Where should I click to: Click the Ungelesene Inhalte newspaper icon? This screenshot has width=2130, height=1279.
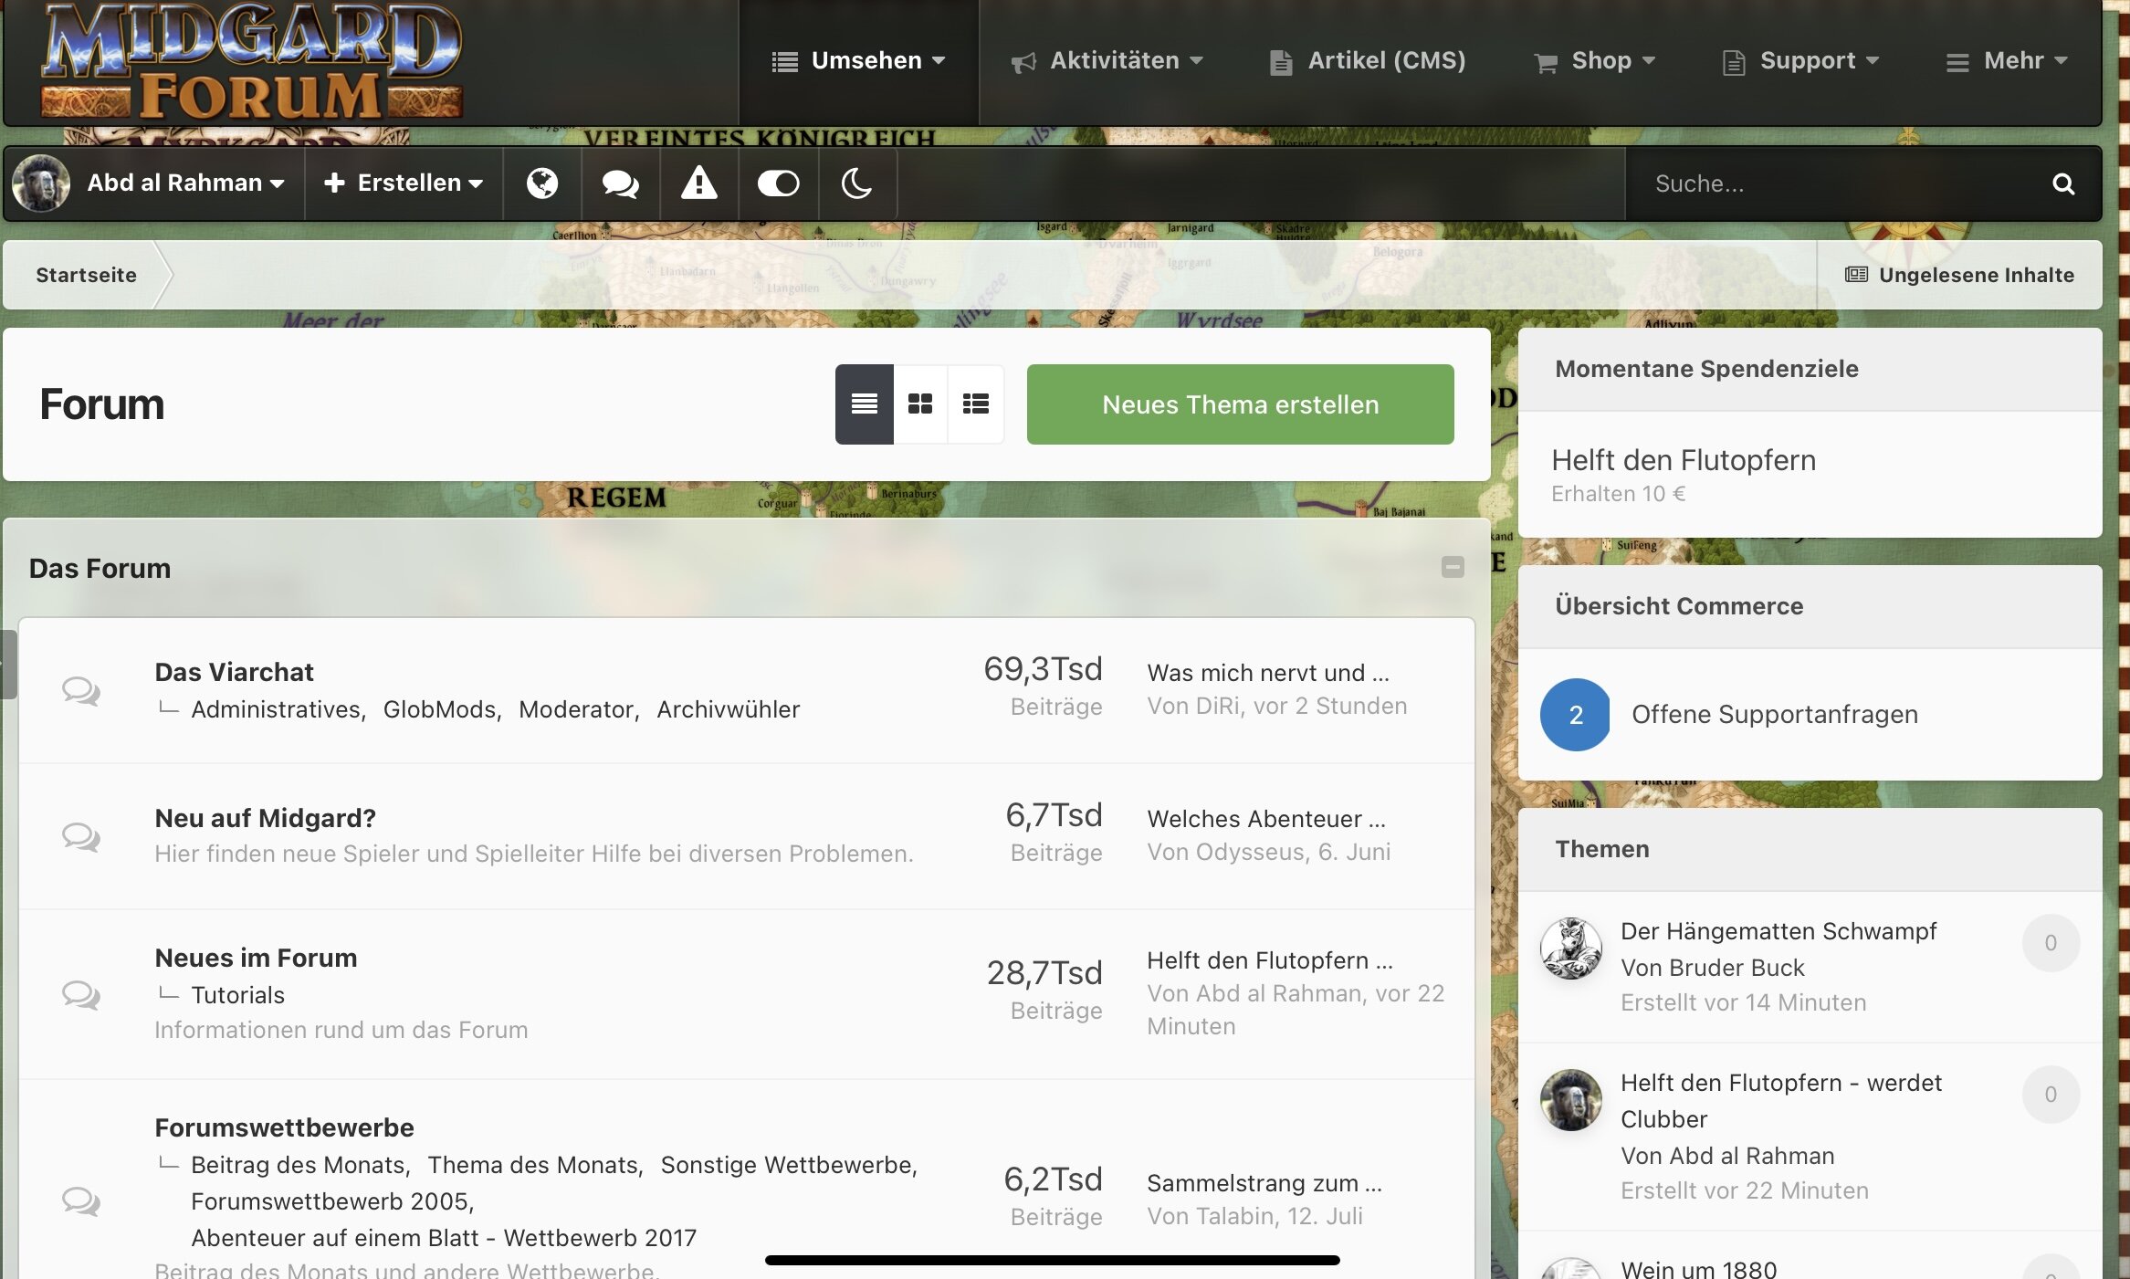click(1855, 275)
